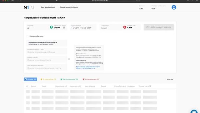200x113 pixels.
Task: Focus the bank name input Введите название банка
Action: pos(47,51)
